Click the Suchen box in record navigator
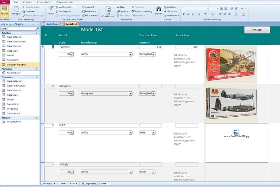 pos(105,183)
